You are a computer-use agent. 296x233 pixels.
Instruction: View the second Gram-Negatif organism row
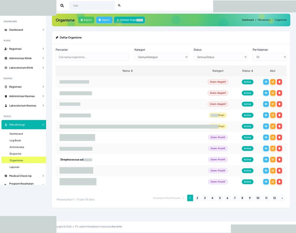266,93
